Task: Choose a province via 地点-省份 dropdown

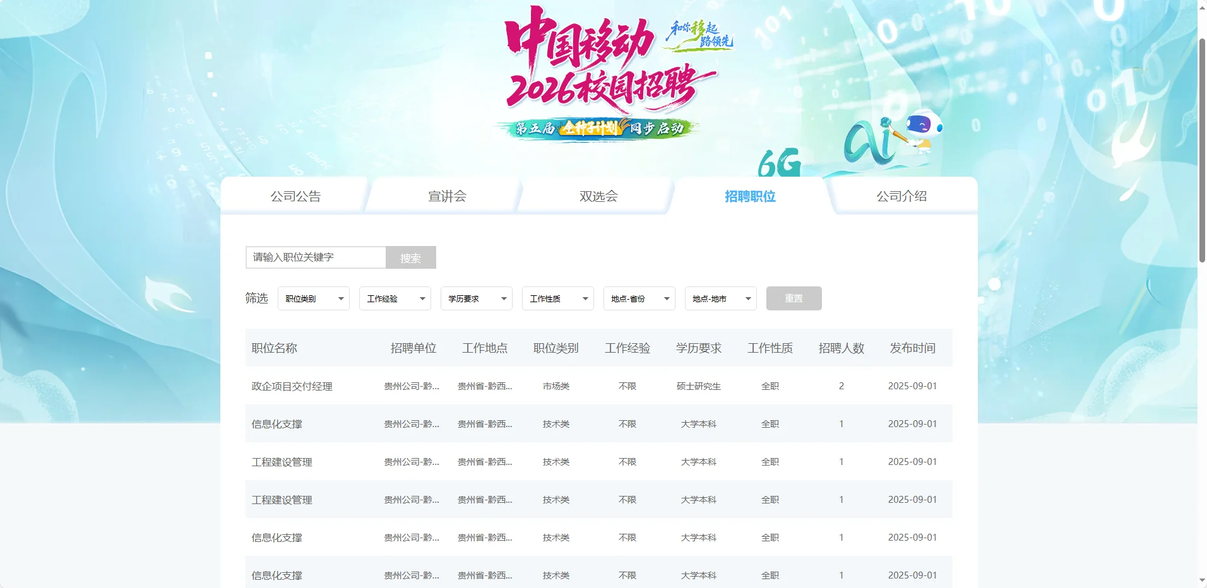Action: [639, 298]
